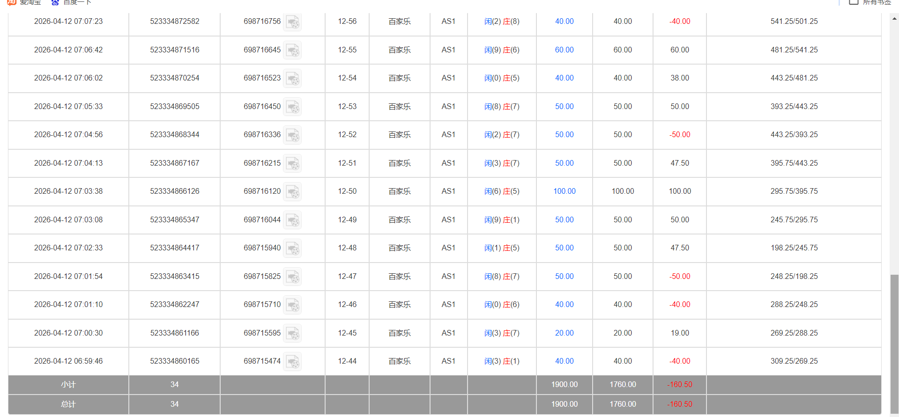
Task: Open video replay for round 698716756
Action: [x=293, y=22]
